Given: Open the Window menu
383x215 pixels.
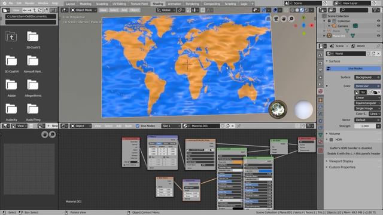Looking at the screenshot, I should pos(43,4).
